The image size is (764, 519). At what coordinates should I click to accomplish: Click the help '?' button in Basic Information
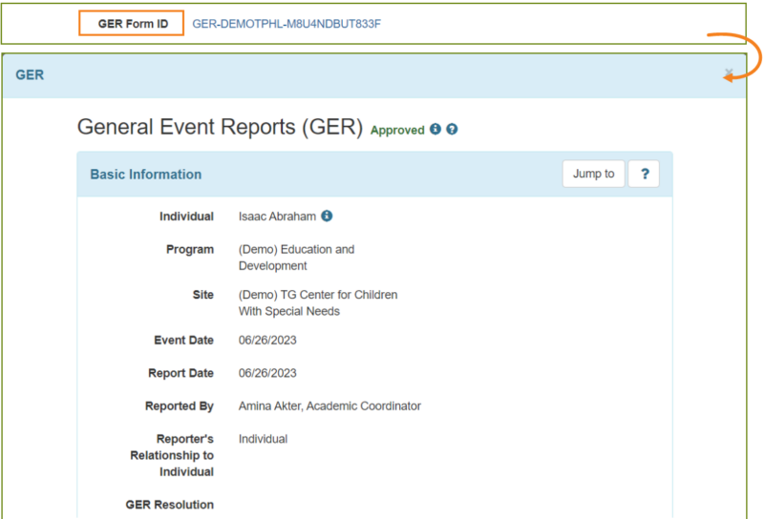(x=645, y=174)
